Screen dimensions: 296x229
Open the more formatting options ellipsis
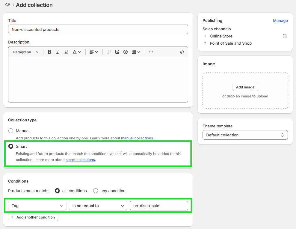[x=151, y=52]
